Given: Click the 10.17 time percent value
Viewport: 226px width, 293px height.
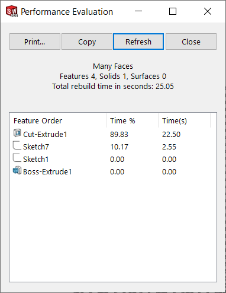Looking at the screenshot, I should click(x=119, y=147).
